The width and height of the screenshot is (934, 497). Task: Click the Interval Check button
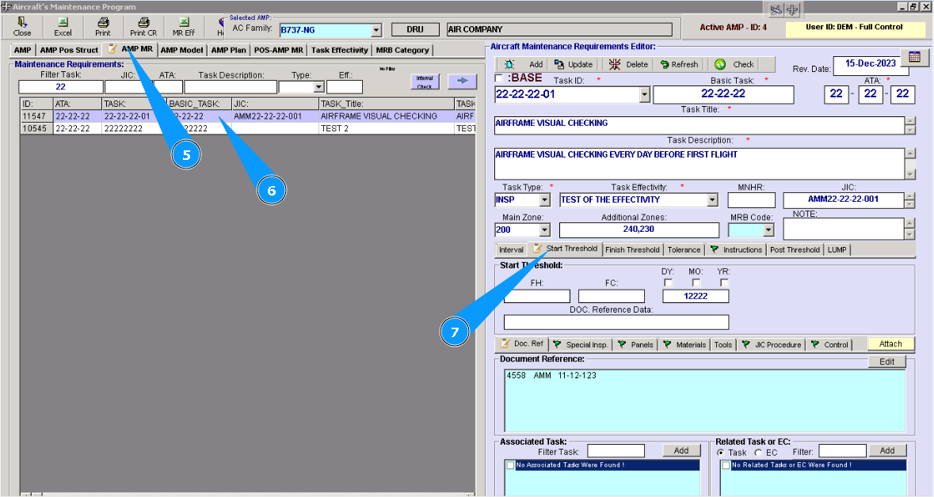point(425,82)
